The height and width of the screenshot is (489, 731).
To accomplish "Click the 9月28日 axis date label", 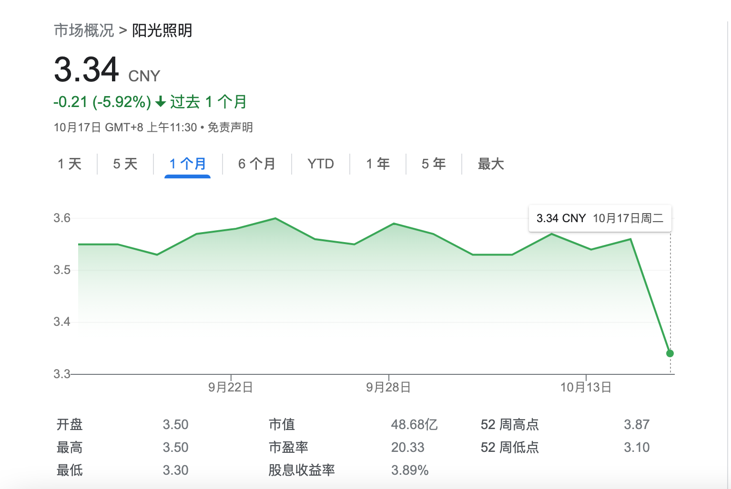I will pyautogui.click(x=388, y=387).
